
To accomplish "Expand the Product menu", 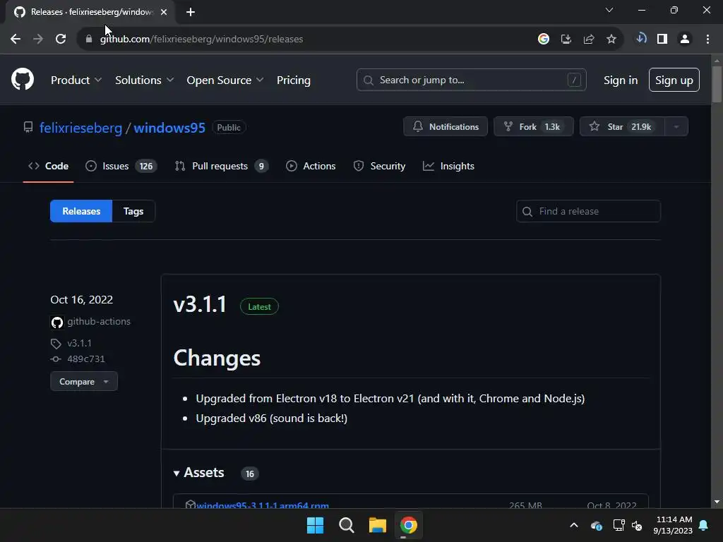I will click(x=76, y=80).
